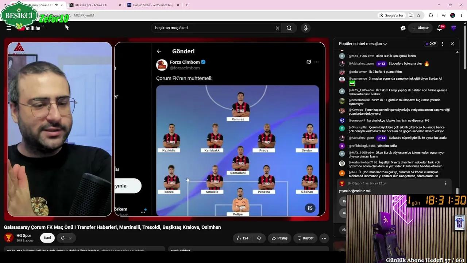467x263 pixels.
Task: Click the HG Spor channel avatar
Action: 9,238
